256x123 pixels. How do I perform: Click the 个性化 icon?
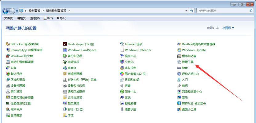click(x=122, y=62)
